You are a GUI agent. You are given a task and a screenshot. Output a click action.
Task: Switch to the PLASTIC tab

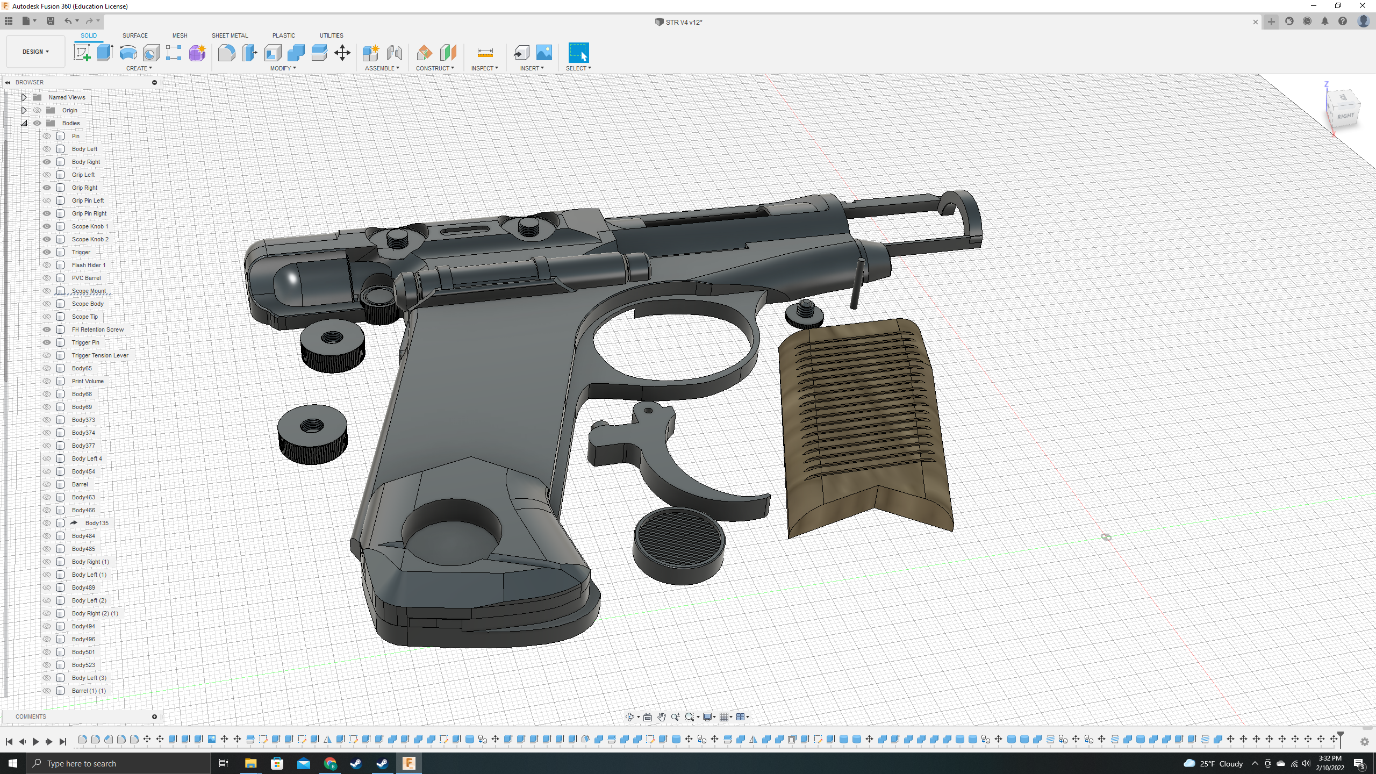[283, 35]
